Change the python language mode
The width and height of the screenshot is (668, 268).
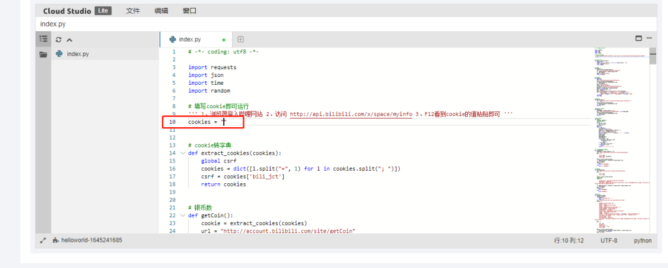[643, 241]
